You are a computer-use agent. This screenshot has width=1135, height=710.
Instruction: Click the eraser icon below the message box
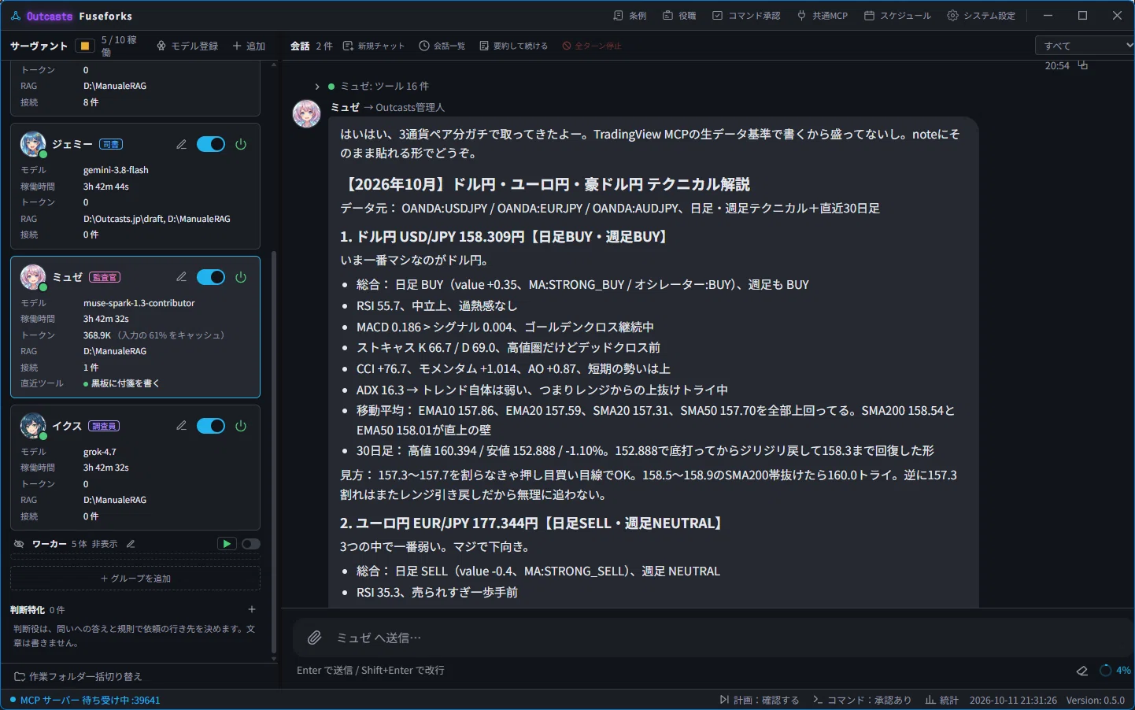point(1082,671)
